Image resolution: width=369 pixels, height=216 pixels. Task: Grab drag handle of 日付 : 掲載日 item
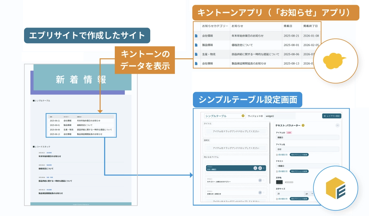point(264,168)
